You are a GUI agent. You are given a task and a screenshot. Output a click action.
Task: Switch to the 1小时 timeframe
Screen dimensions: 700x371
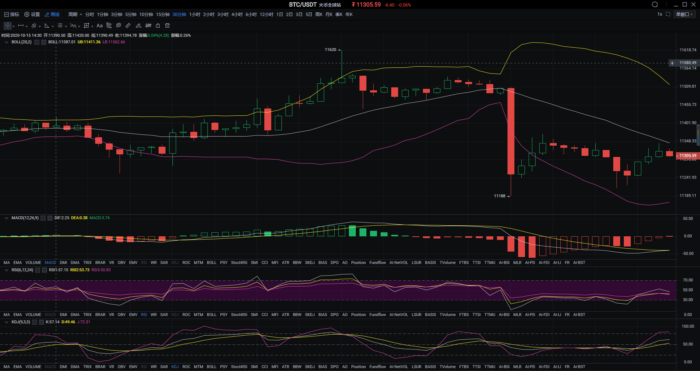(195, 14)
